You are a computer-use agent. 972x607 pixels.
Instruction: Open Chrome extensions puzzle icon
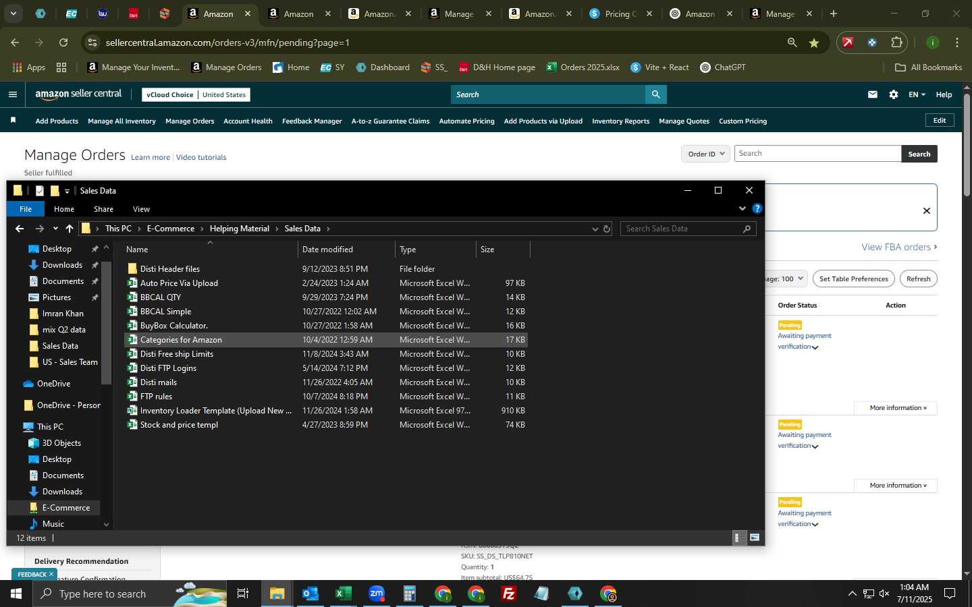pos(896,42)
